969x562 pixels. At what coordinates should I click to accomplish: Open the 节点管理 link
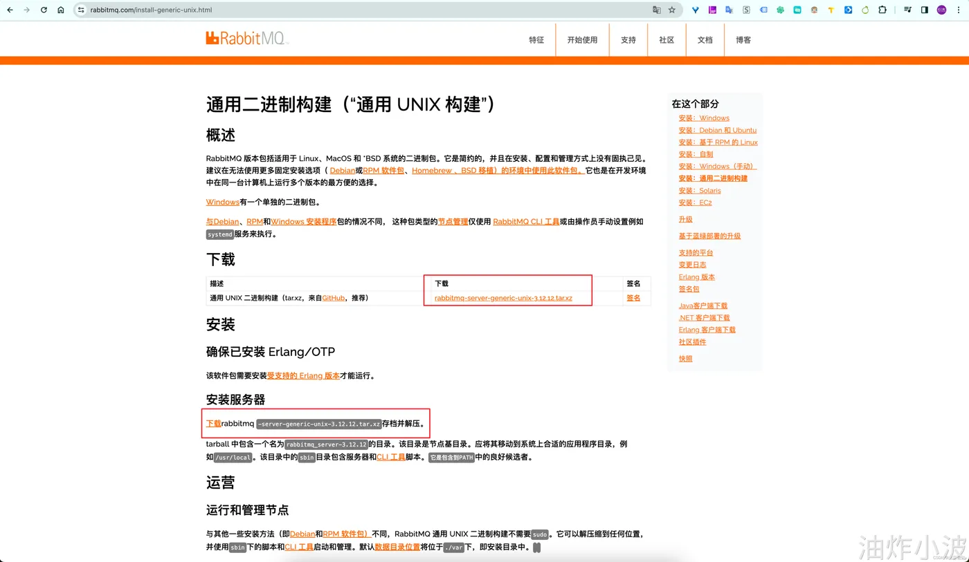pos(453,221)
